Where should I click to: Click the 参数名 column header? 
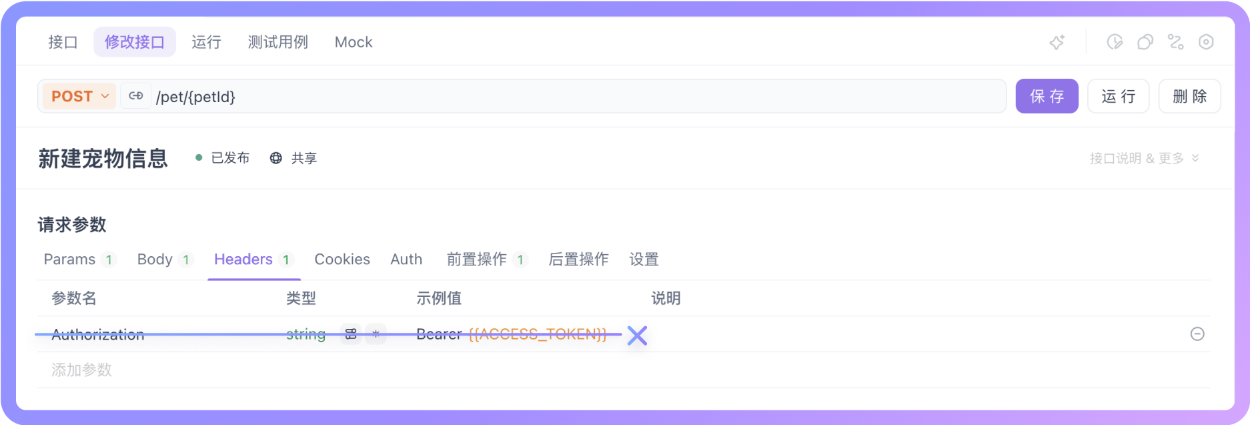pos(74,298)
